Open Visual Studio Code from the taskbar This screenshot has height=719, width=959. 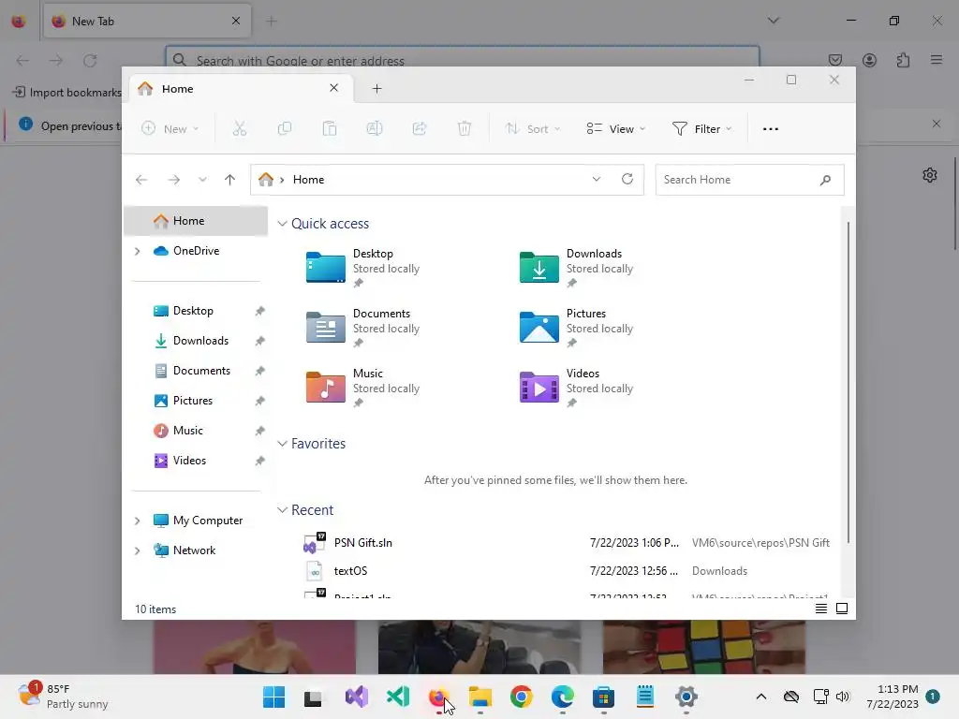398,697
